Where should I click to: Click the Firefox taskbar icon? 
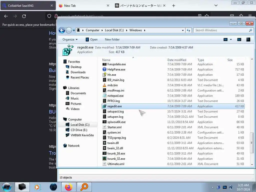pyautogui.click(x=69, y=187)
